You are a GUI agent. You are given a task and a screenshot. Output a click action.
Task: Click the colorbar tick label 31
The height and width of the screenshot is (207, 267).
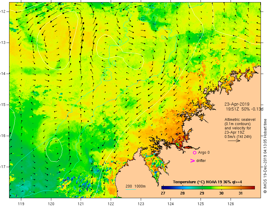point(240,193)
